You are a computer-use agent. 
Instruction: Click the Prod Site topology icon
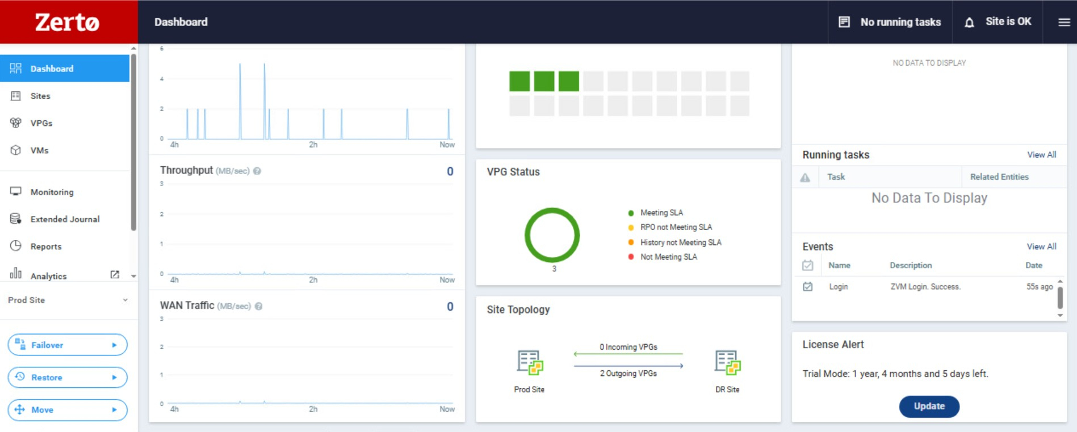(529, 363)
